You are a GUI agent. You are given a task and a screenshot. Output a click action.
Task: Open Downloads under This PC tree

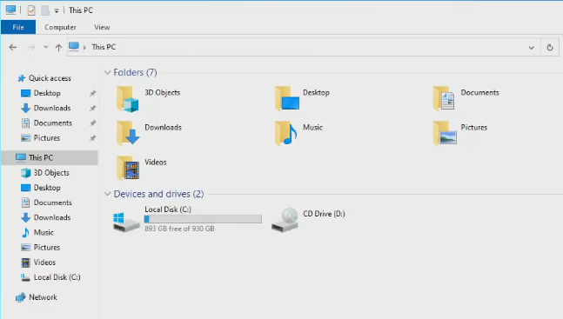pyautogui.click(x=52, y=217)
